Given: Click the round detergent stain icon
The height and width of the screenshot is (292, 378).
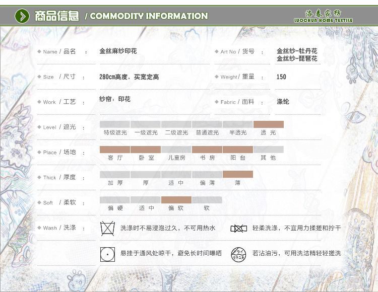Looking at the screenshot, I should (x=238, y=253).
